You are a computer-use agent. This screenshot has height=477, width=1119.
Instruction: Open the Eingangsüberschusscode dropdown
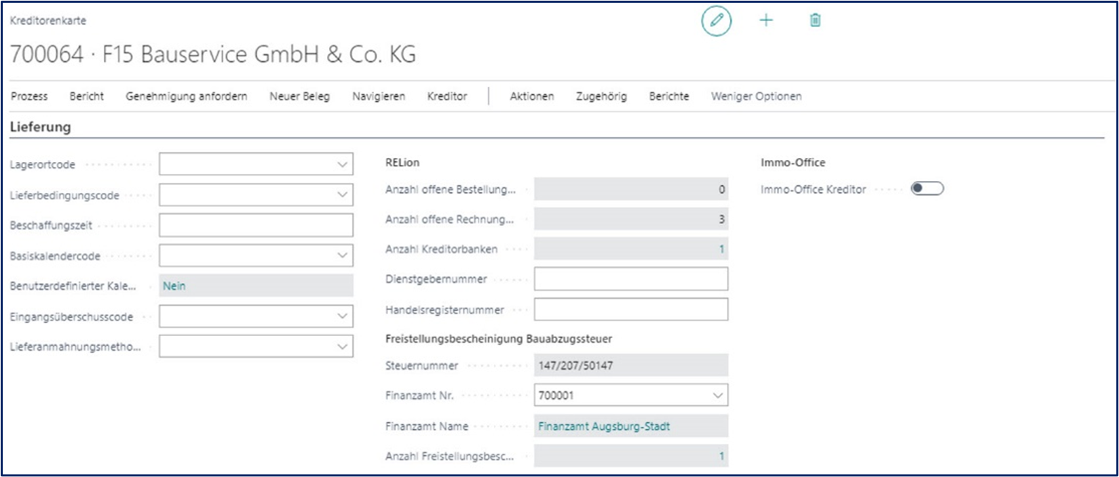coord(342,316)
